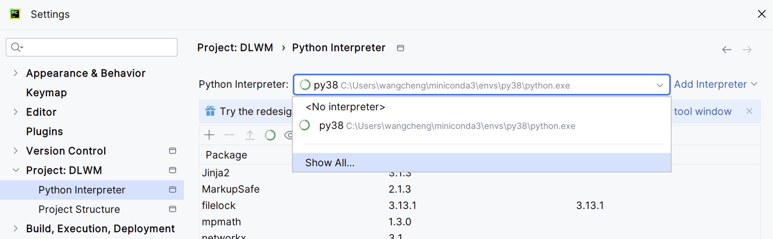Image resolution: width=773 pixels, height=239 pixels.
Task: Click filelock installed version 3.13.1
Action: tap(402, 205)
